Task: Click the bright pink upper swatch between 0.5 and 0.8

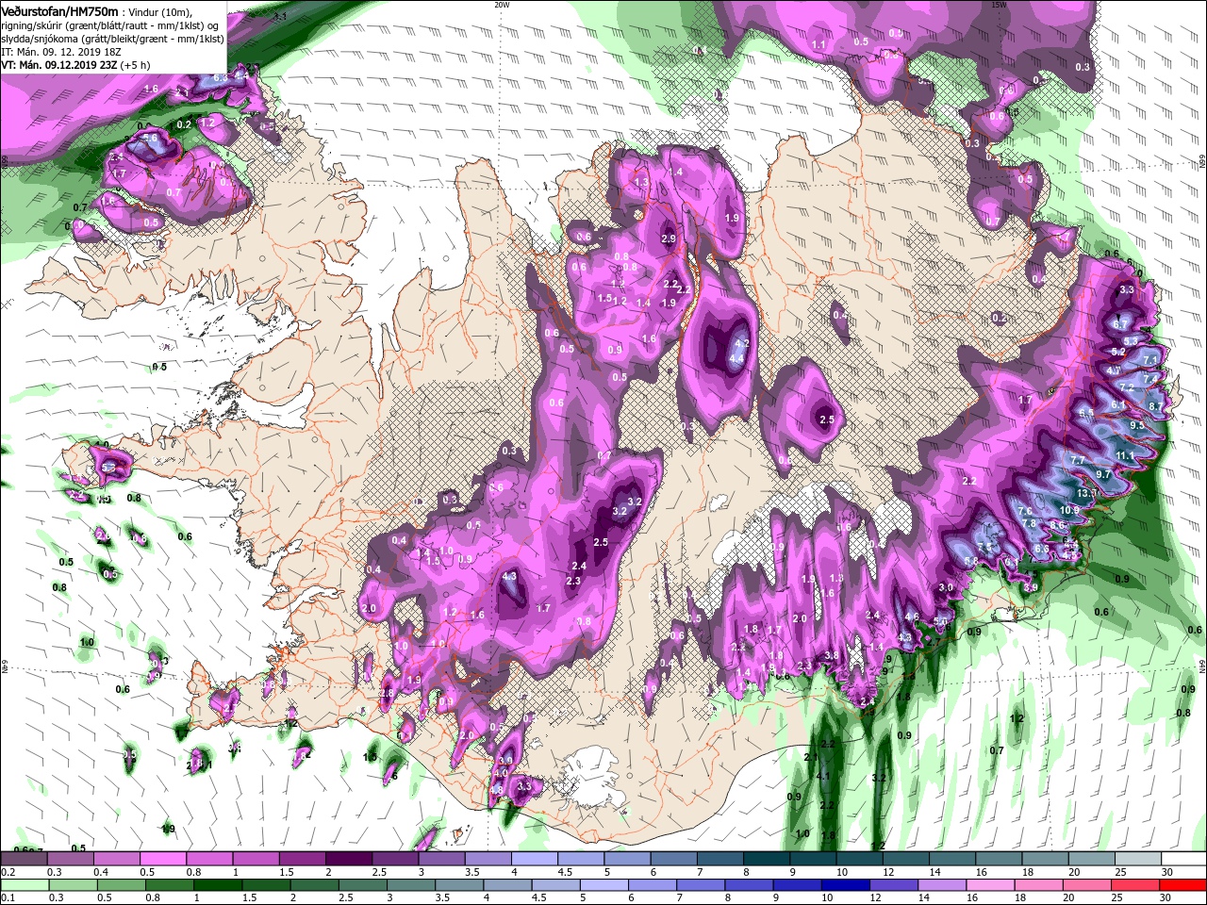Action: pyautogui.click(x=164, y=858)
